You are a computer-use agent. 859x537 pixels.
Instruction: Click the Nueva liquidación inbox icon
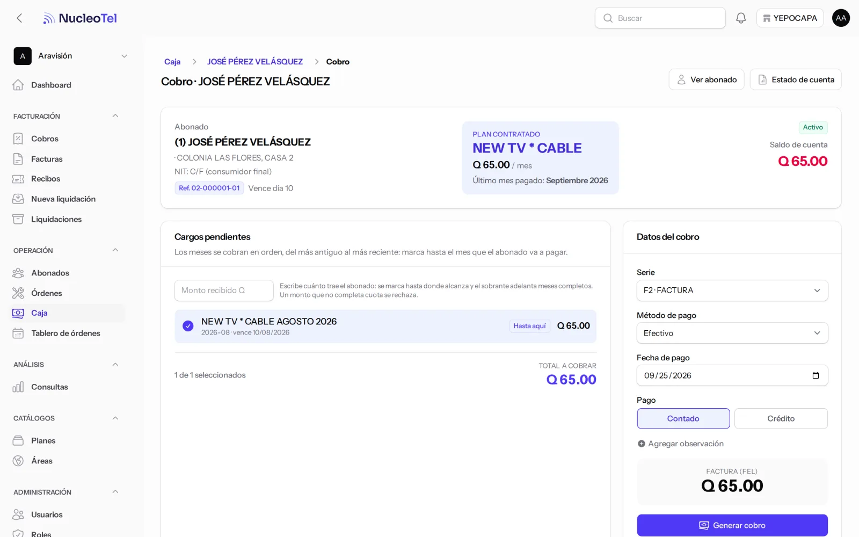pos(18,199)
